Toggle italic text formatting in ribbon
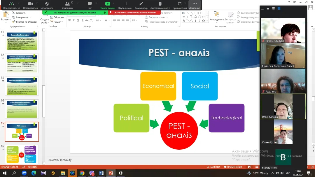The height and width of the screenshot is (177, 315). (74, 20)
